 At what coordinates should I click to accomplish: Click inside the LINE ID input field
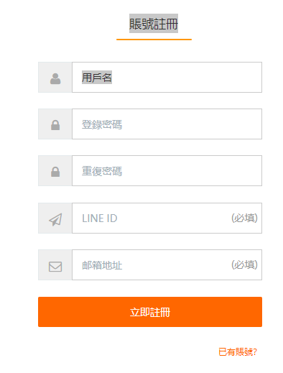point(167,218)
